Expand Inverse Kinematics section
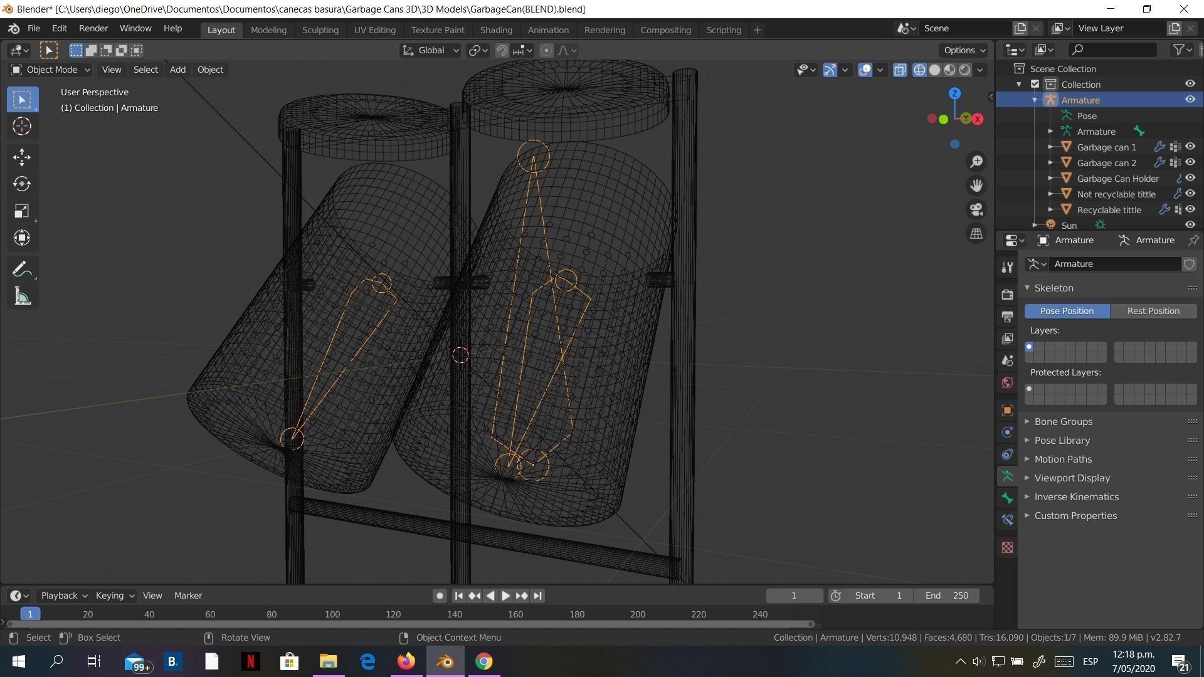The height and width of the screenshot is (677, 1204). point(1076,497)
